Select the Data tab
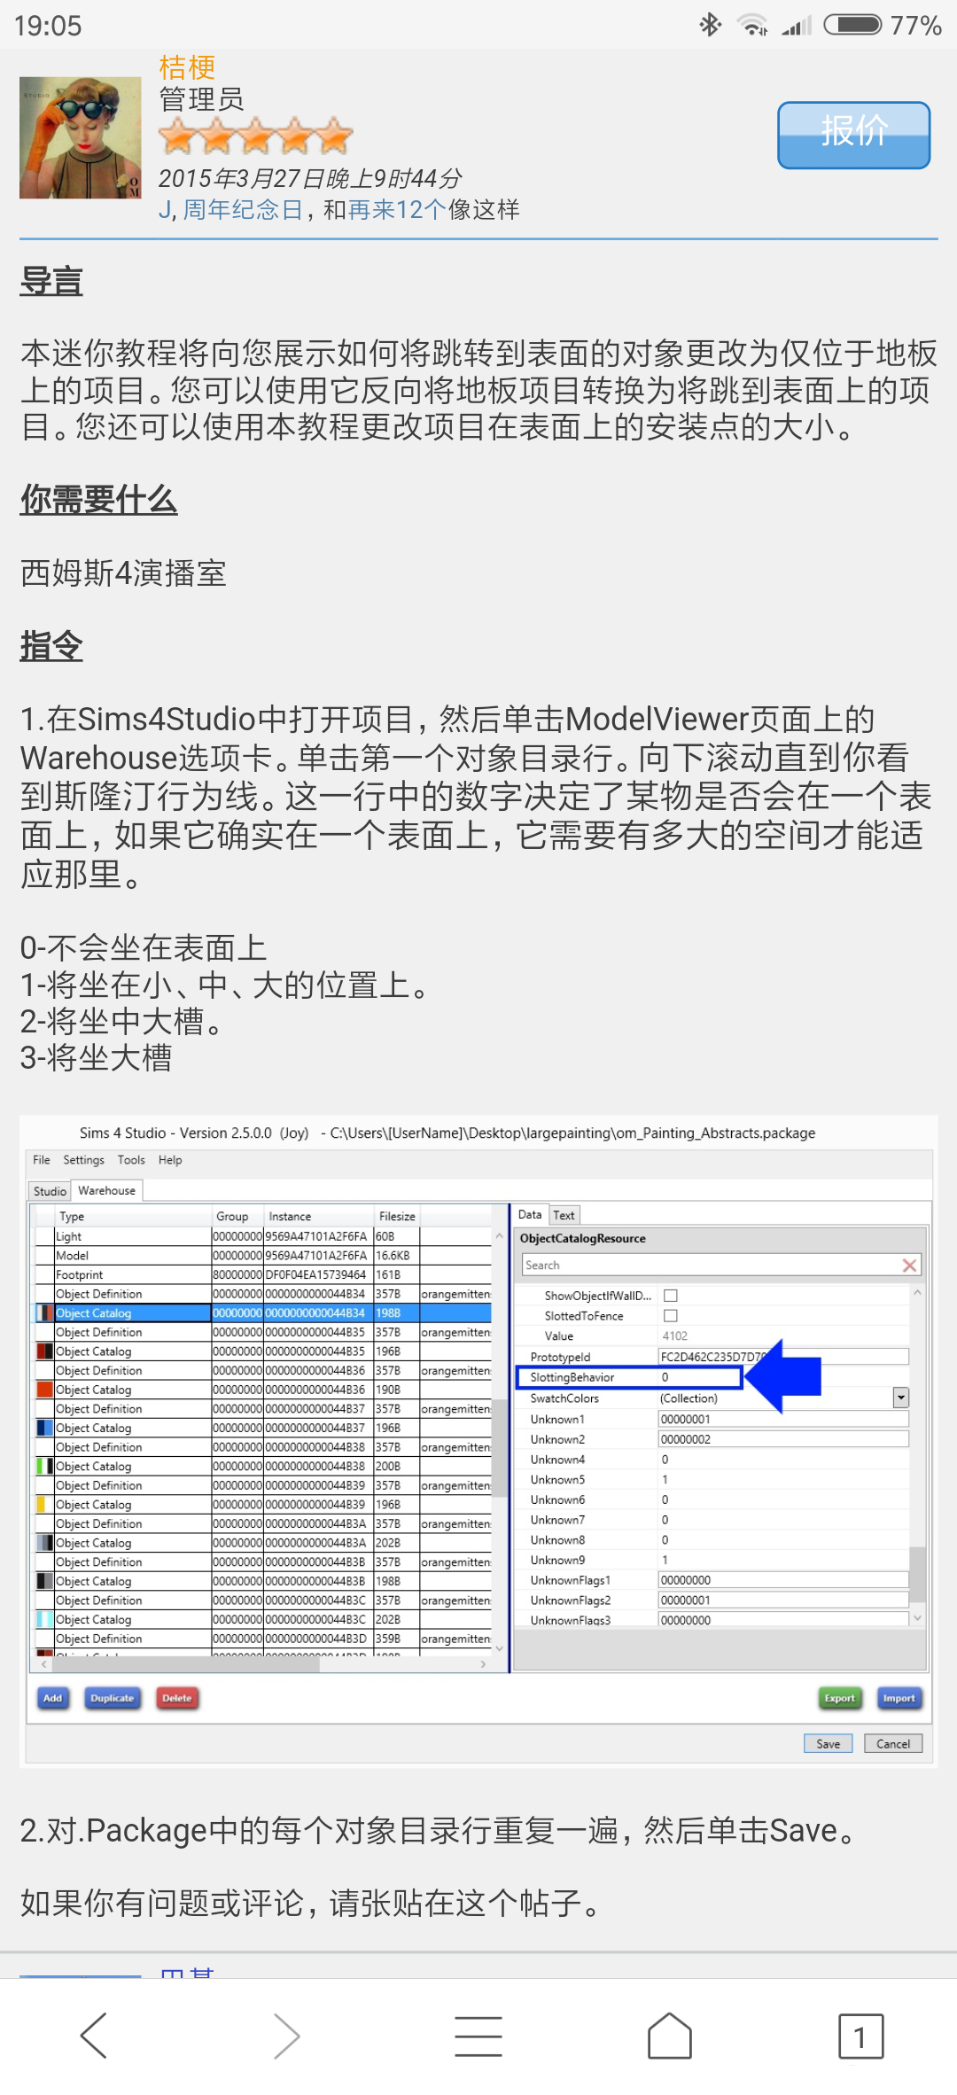The image size is (957, 2095). pos(530,1215)
